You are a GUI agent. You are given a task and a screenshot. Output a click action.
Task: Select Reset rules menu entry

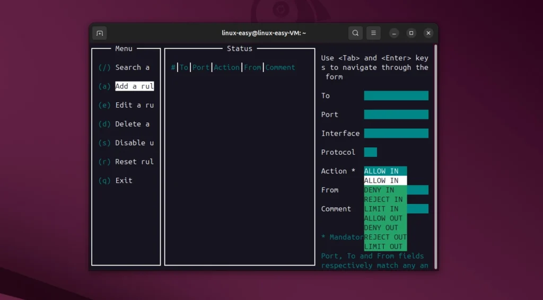[x=134, y=162]
